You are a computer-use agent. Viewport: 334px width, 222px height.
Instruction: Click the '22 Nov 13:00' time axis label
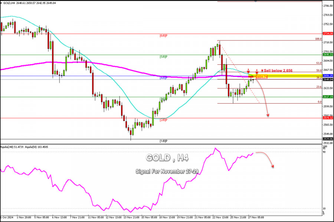coord(220,217)
